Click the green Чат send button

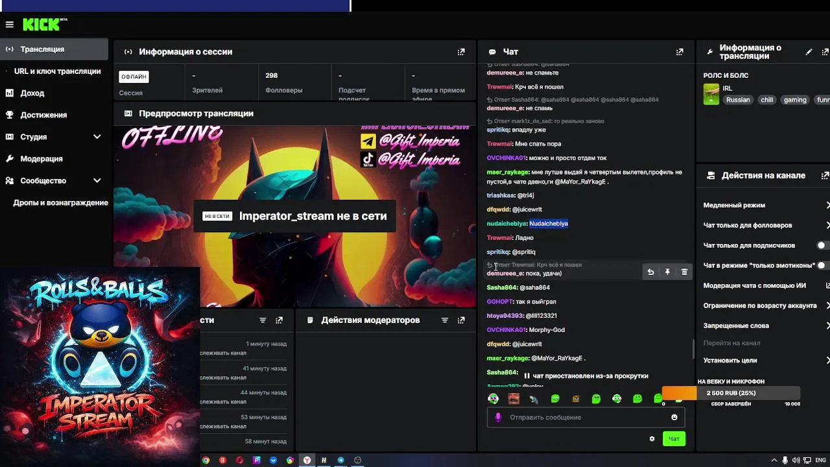[674, 439]
